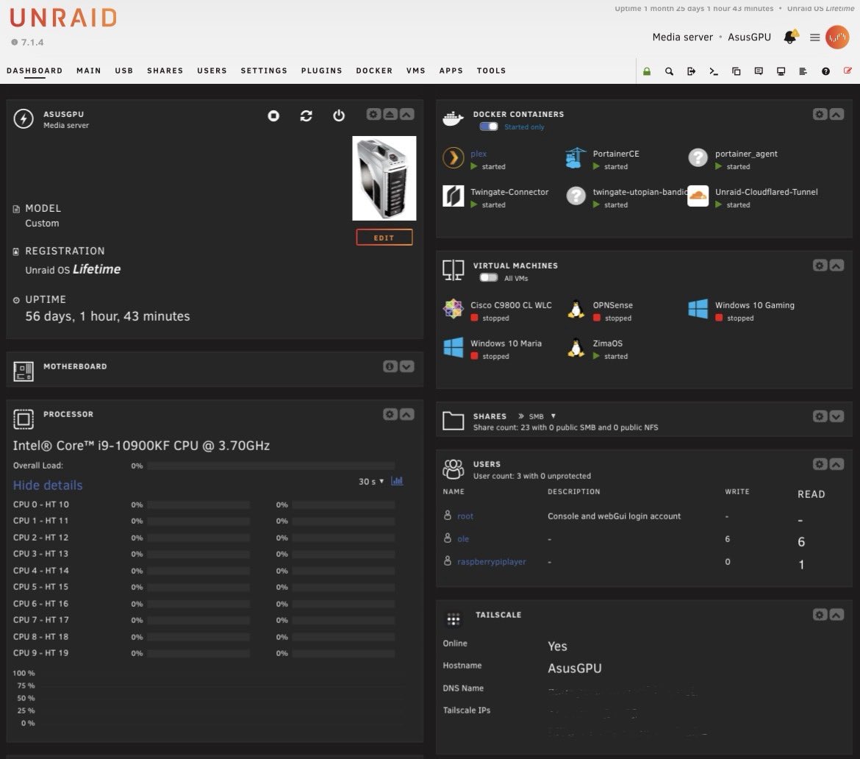Open gear settings in ASUSGPU panel

[x=373, y=114]
